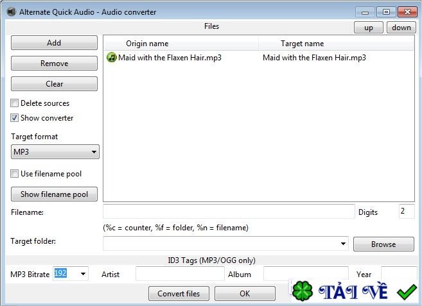Click Convert files button
The width and height of the screenshot is (422, 306).
coord(179,293)
